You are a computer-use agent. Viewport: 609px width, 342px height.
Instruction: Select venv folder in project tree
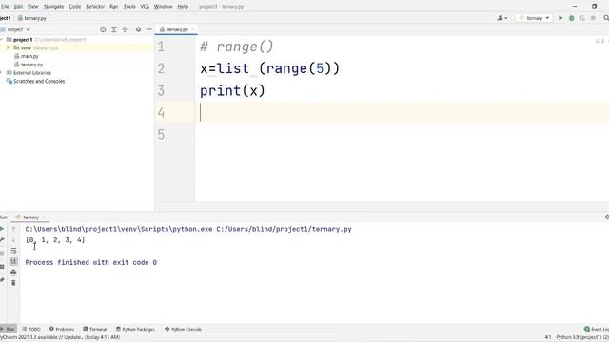[x=26, y=47]
